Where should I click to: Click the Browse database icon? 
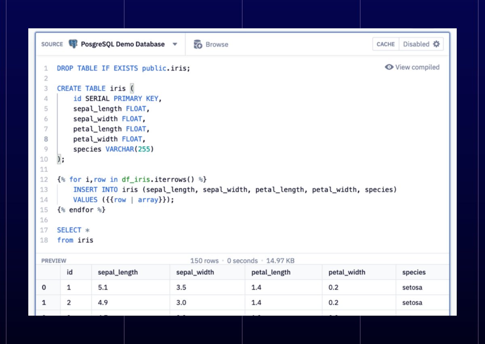coord(198,45)
